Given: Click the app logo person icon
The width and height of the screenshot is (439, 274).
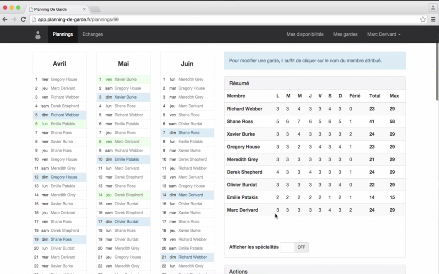Looking at the screenshot, I should click(38, 35).
